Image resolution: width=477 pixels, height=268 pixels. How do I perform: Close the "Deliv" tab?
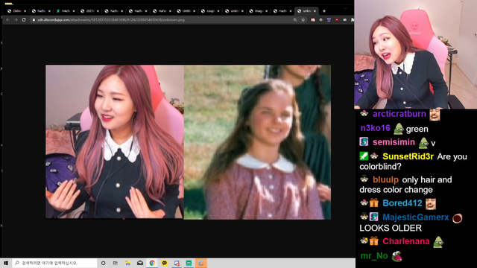tap(25, 11)
